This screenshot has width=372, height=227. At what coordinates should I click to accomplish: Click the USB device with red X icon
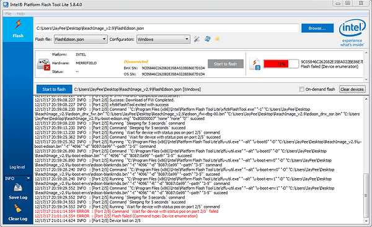click(x=43, y=64)
